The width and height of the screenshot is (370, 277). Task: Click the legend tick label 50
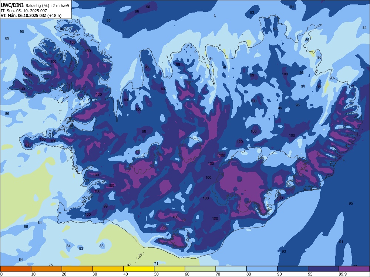pyautogui.click(x=157, y=274)
